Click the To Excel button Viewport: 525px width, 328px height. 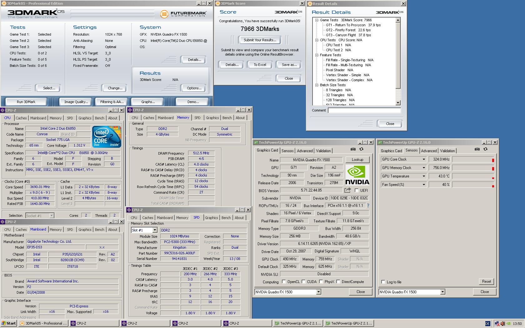(260, 65)
